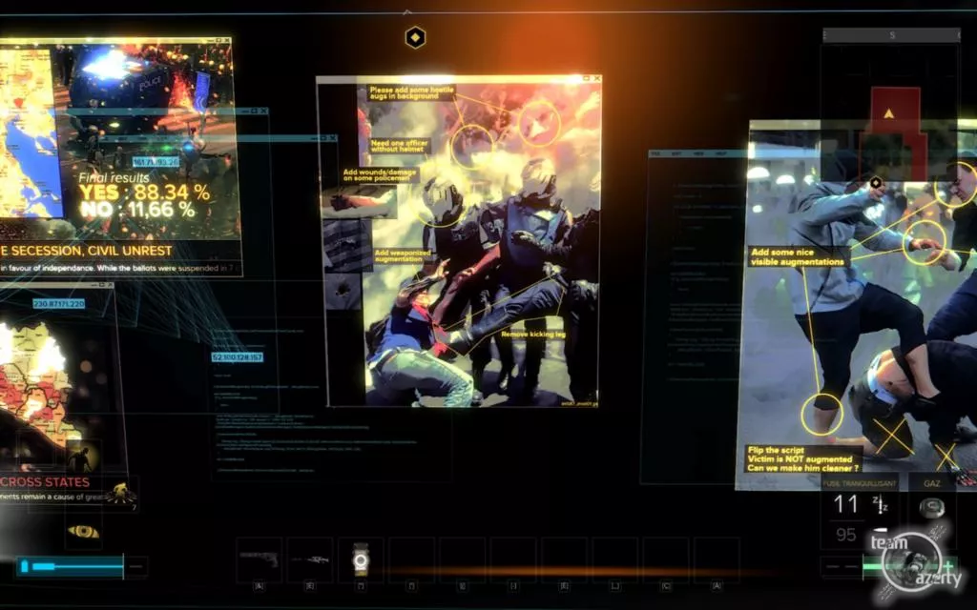
Task: Click the crouching figure icon beside CROSS STATES
Action: [x=121, y=493]
